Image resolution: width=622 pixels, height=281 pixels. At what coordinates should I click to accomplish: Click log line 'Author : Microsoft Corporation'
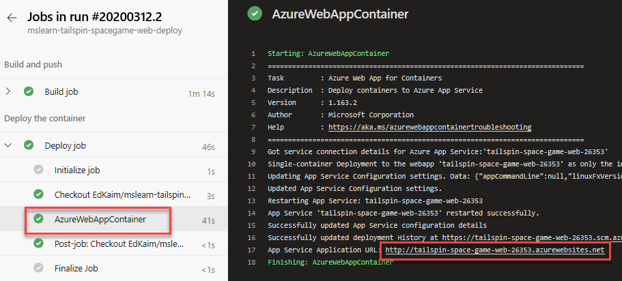click(341, 115)
